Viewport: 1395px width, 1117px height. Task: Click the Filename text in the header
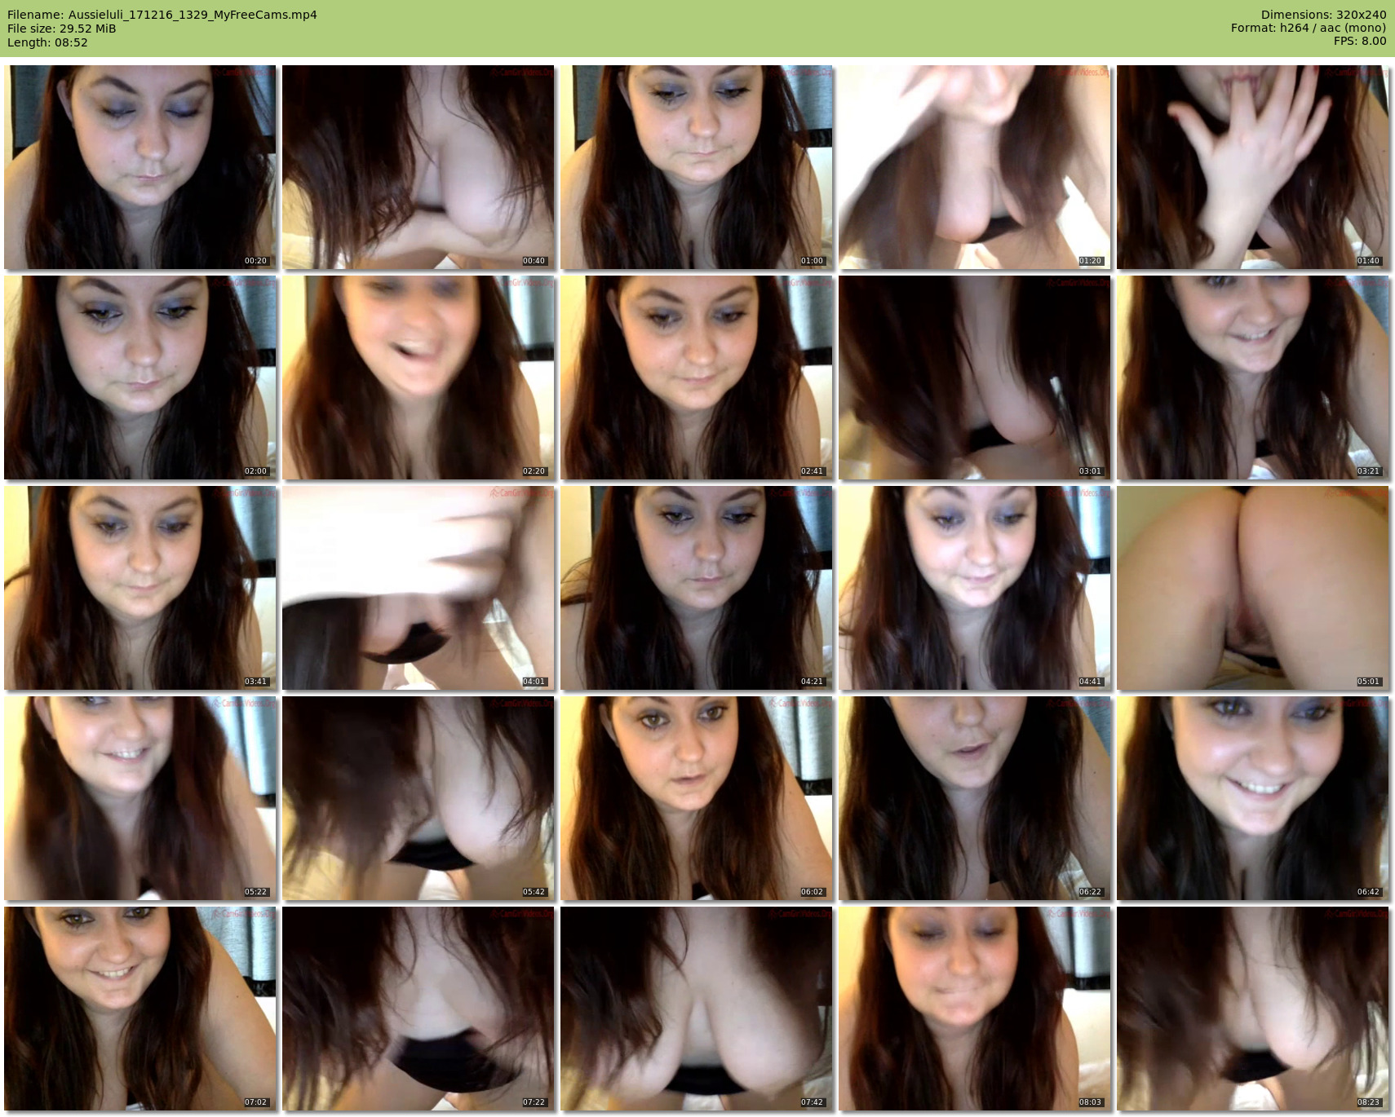[162, 15]
